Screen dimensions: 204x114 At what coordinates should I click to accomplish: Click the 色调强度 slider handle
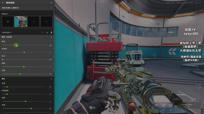click(x=7, y=94)
